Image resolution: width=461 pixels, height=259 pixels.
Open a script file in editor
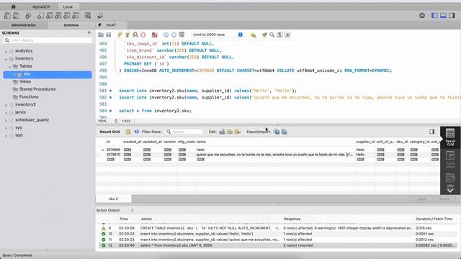(x=101, y=35)
